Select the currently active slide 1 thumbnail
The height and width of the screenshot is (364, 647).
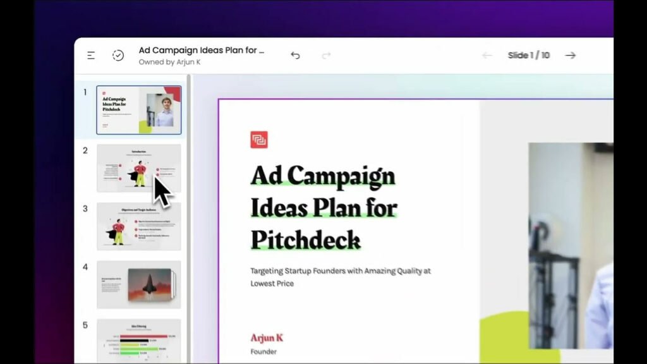[x=138, y=109]
